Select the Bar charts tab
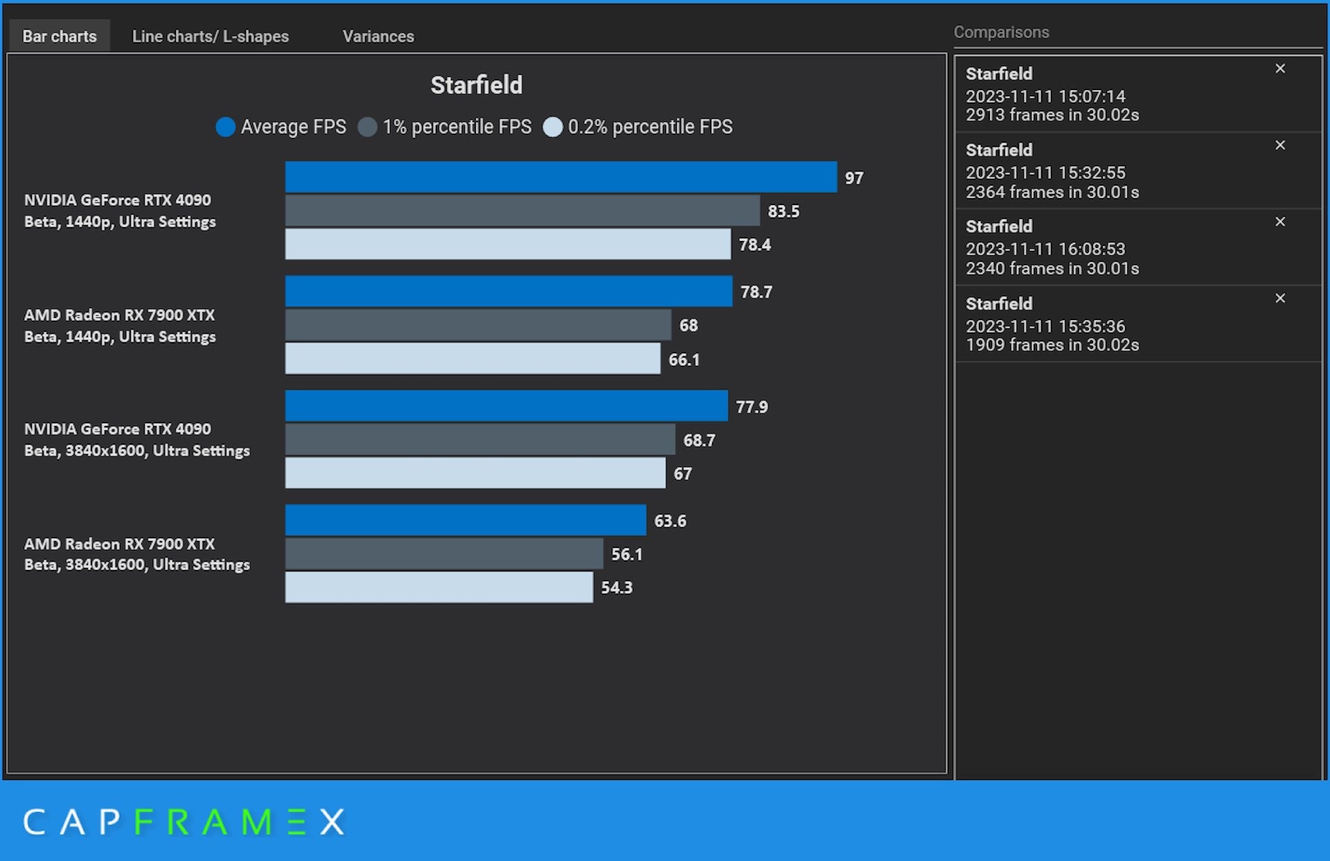This screenshot has height=861, width=1330. 59,36
